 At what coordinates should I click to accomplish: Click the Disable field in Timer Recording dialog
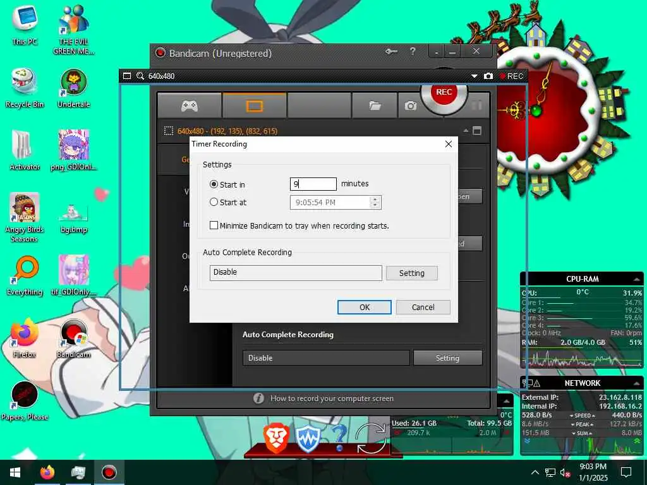[296, 273]
